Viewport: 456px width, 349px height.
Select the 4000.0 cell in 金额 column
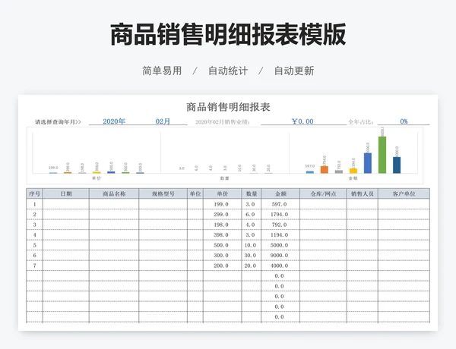280,266
